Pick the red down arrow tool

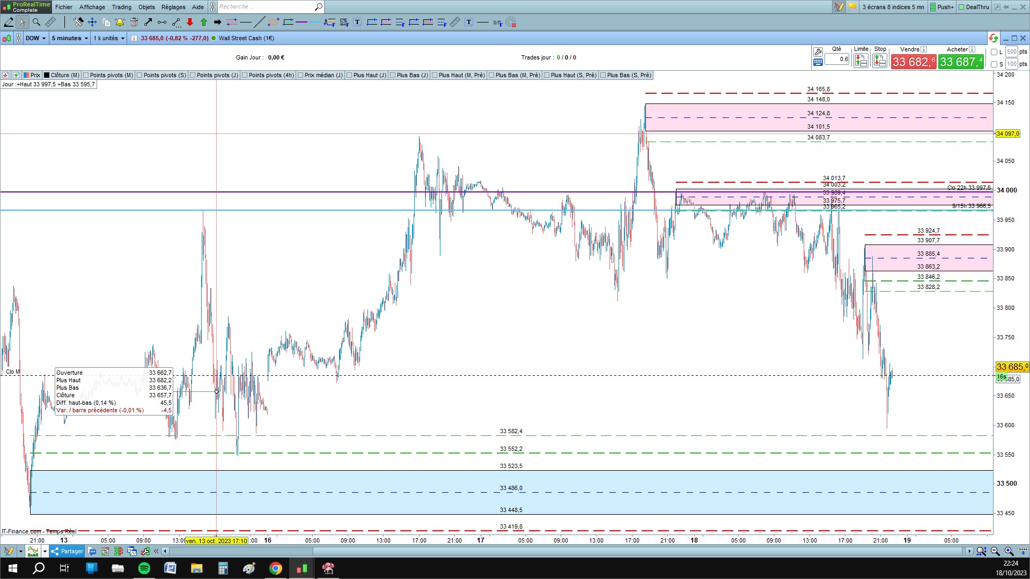point(190,22)
